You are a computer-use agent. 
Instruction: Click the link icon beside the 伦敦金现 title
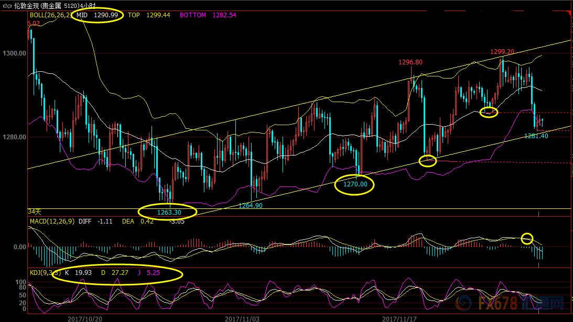(x=7, y=5)
